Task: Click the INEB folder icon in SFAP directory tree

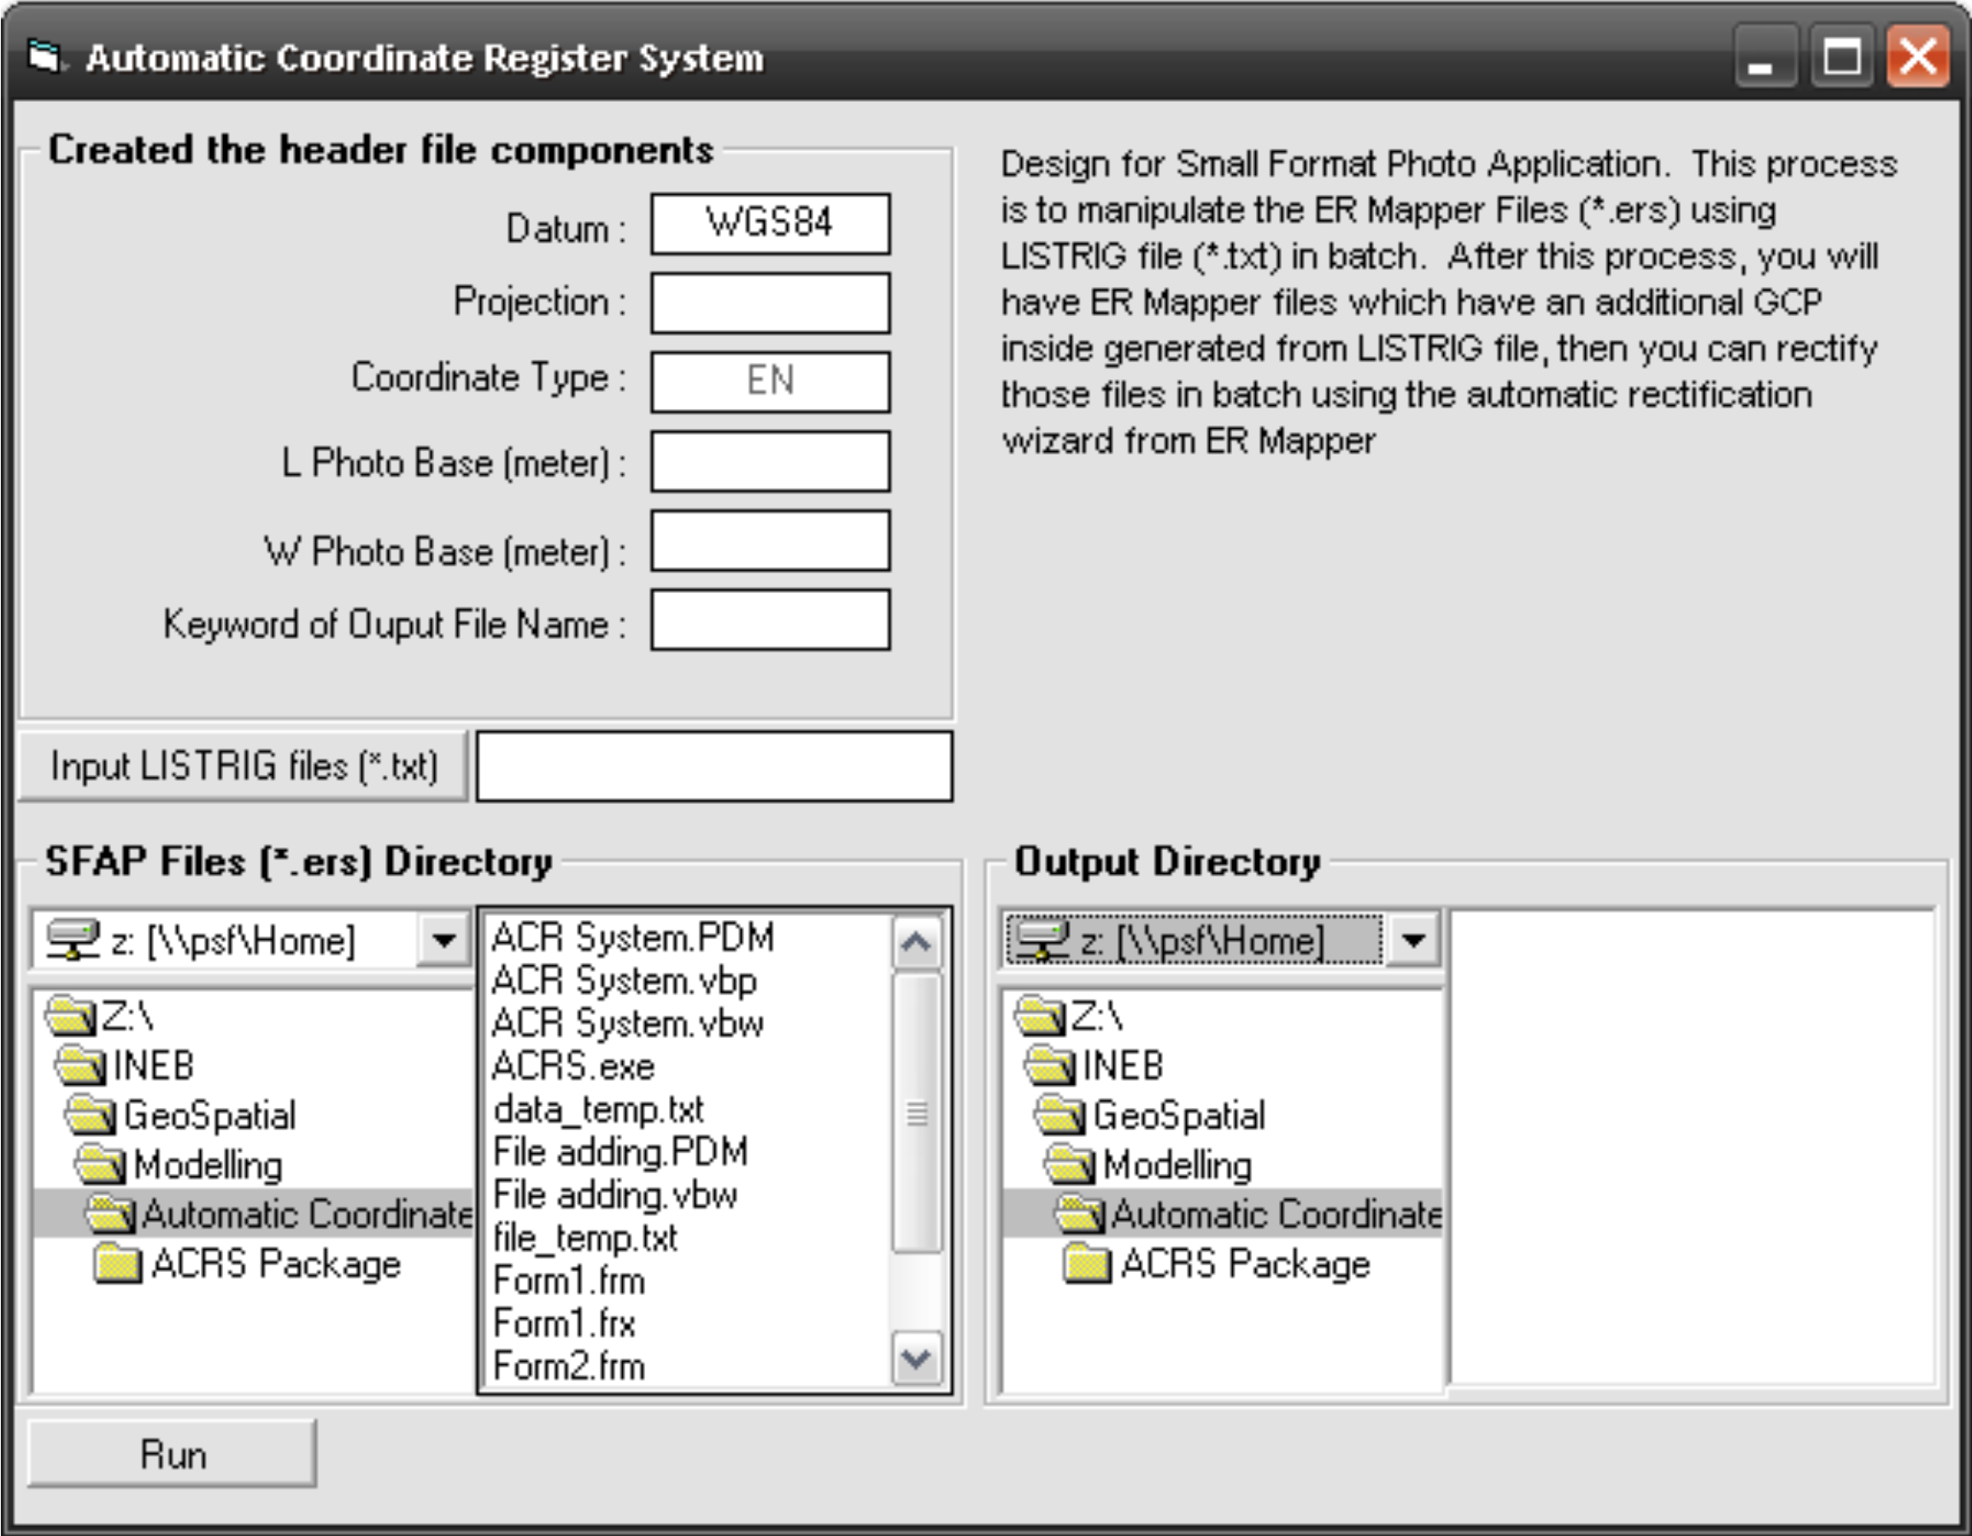Action: 81,1066
